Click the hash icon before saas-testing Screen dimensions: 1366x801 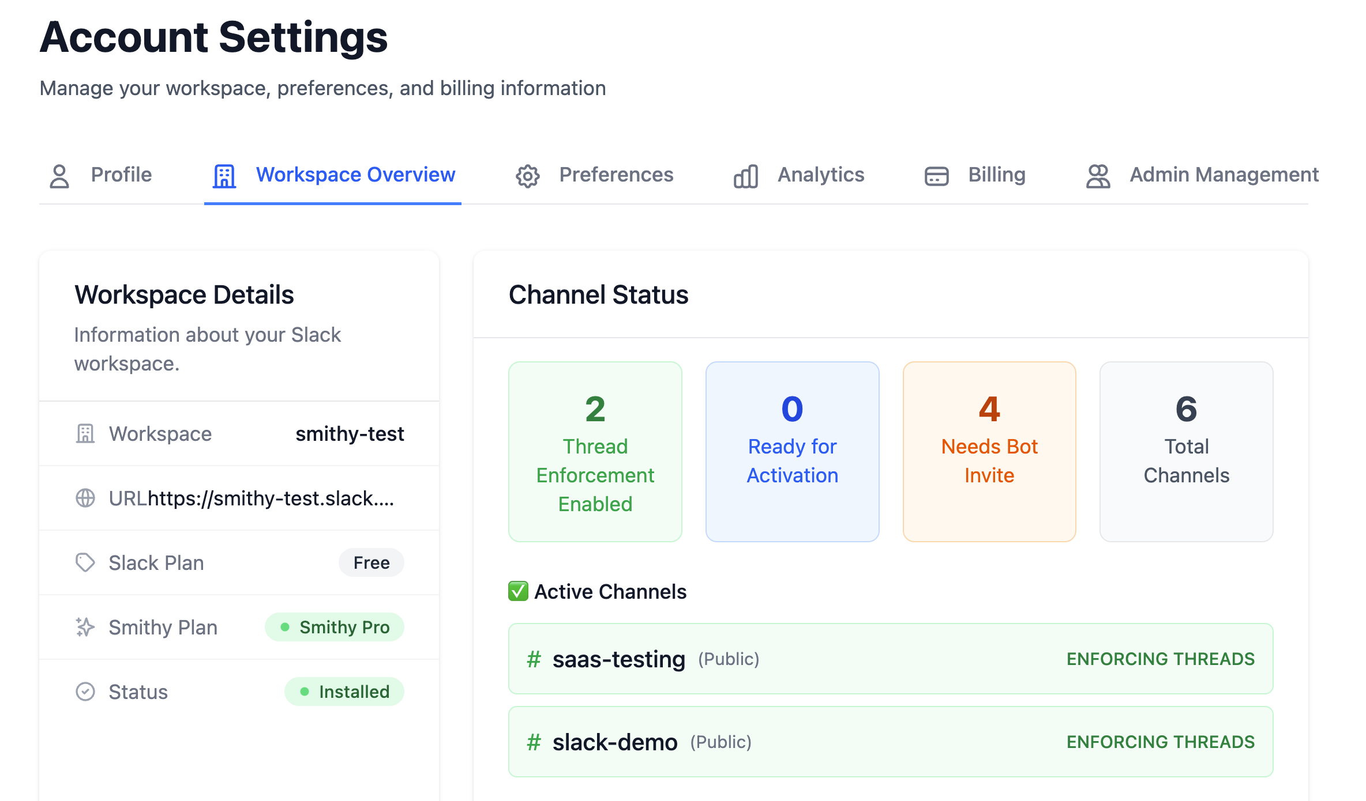[534, 659]
